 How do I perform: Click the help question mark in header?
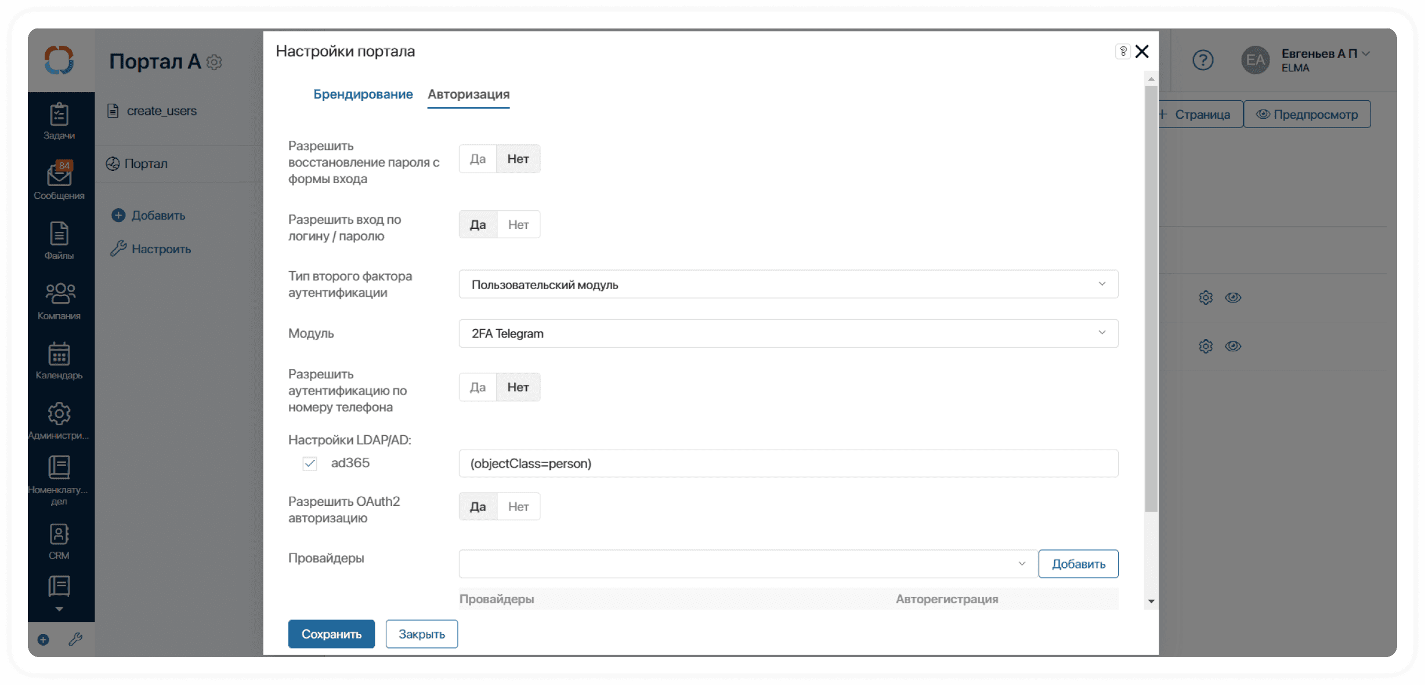pyautogui.click(x=1203, y=60)
